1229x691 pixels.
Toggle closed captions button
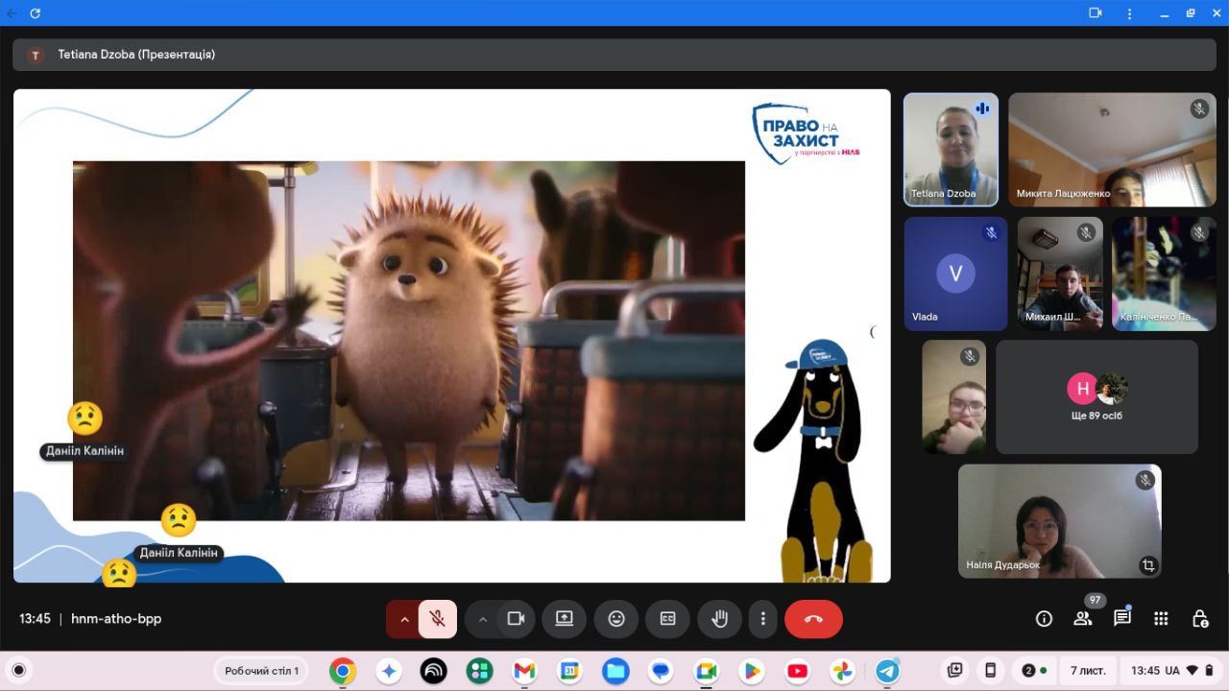tap(667, 619)
